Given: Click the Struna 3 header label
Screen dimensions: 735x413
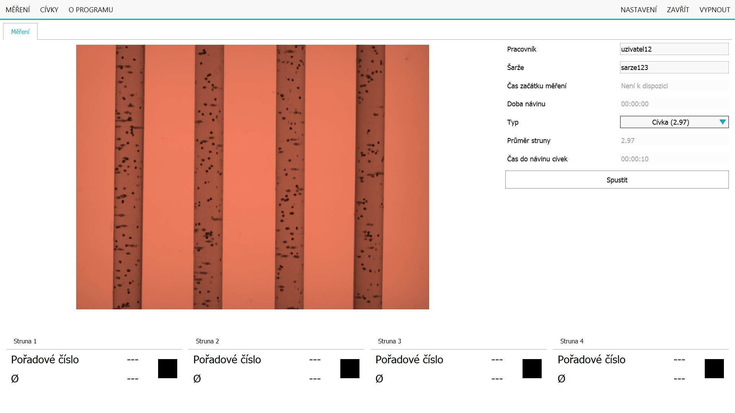Looking at the screenshot, I should [390, 341].
